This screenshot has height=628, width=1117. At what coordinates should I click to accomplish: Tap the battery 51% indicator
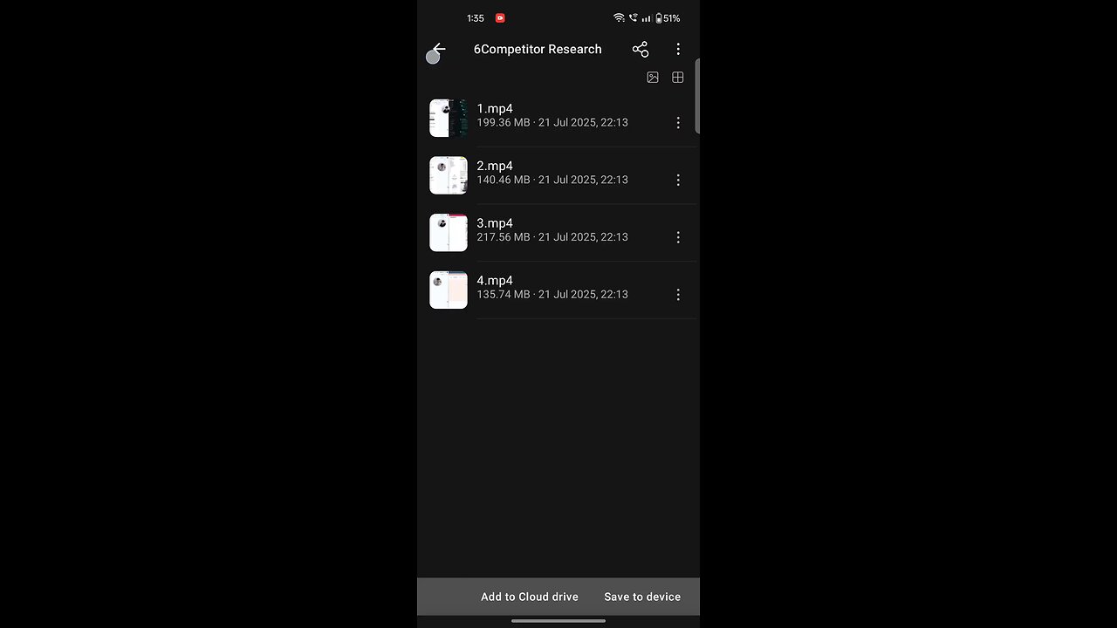pos(666,17)
